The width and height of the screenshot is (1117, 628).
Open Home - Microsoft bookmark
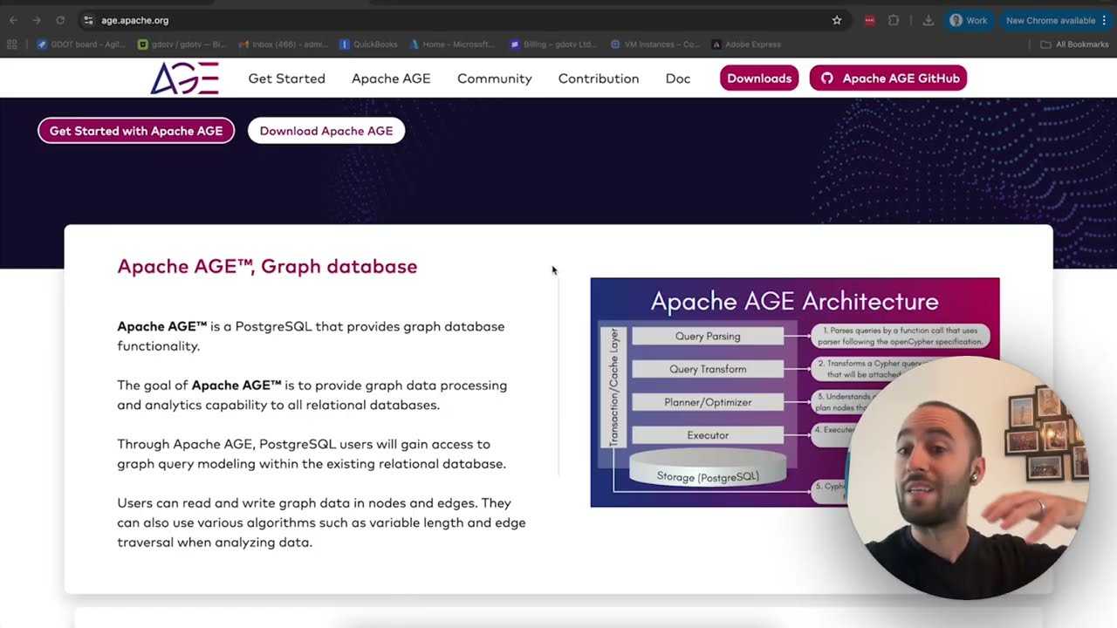click(x=452, y=44)
